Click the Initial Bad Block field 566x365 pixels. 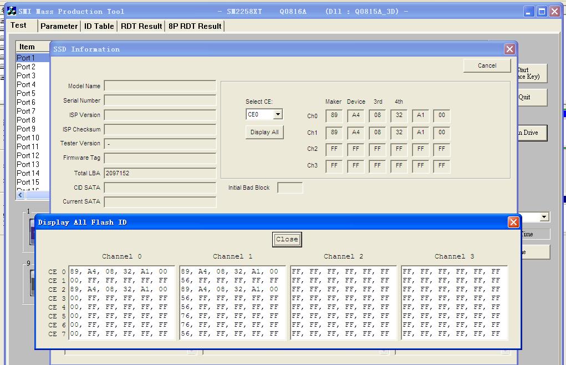(x=290, y=187)
